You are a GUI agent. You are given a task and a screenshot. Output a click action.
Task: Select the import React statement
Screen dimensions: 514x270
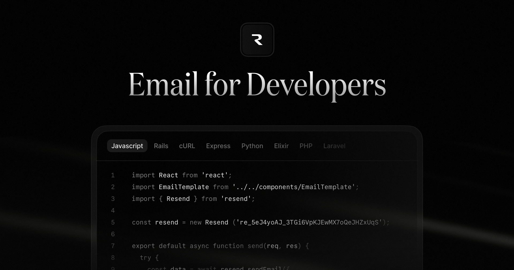181,175
